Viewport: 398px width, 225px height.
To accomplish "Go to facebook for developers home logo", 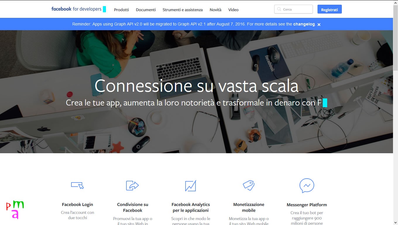I will [76, 9].
